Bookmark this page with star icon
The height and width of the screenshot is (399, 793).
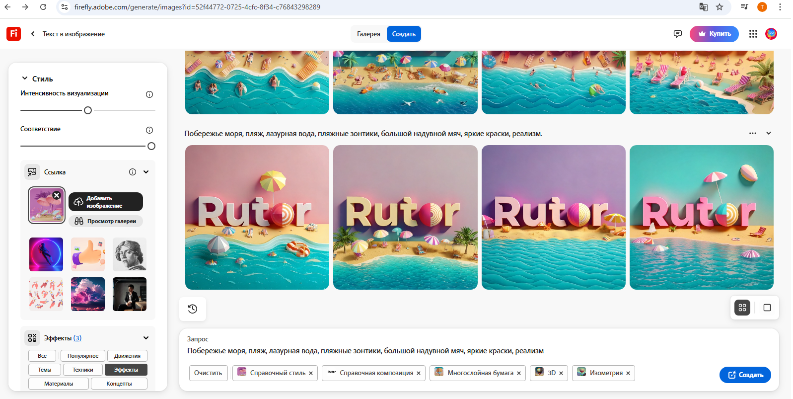coord(719,7)
